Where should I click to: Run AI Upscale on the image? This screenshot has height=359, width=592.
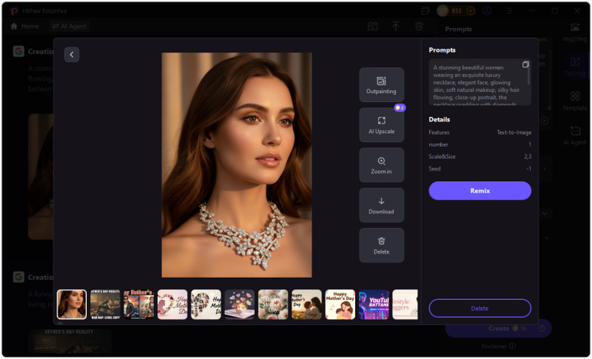[381, 125]
